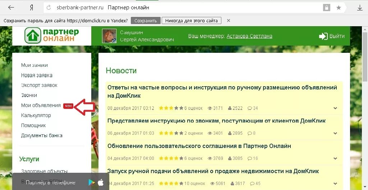The image size is (368, 190).
Task: Open news Запуск ручной подачи объявлений
Action: pyautogui.click(x=213, y=171)
